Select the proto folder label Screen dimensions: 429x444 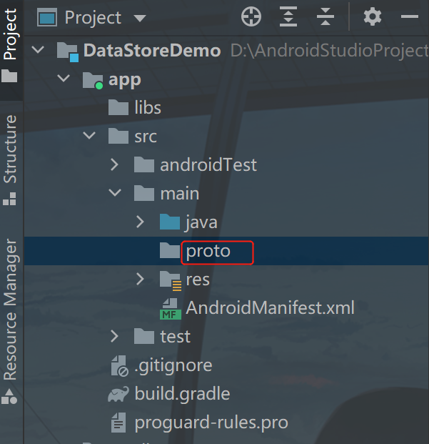(208, 252)
